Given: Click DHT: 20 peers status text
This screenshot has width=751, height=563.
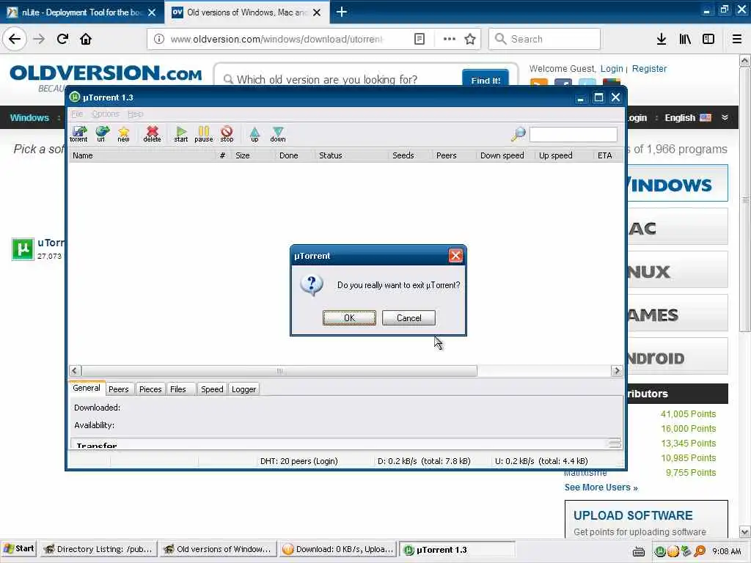Looking at the screenshot, I should [299, 461].
